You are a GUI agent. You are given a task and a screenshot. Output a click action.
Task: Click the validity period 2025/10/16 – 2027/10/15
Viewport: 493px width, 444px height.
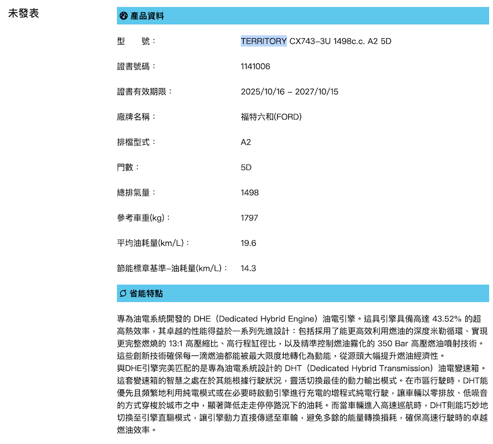[x=289, y=92]
